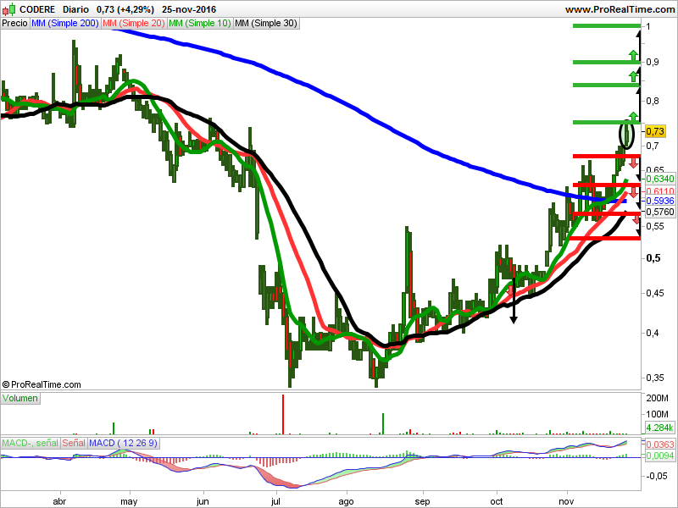Screen dimensions: 678x508
Task: Click the 'may' month label on time axis
Action: coord(129,501)
